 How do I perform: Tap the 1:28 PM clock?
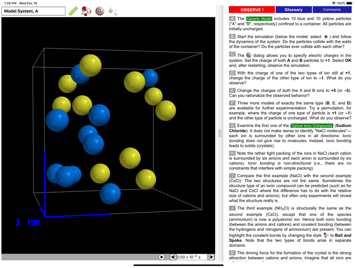[x=10, y=3]
